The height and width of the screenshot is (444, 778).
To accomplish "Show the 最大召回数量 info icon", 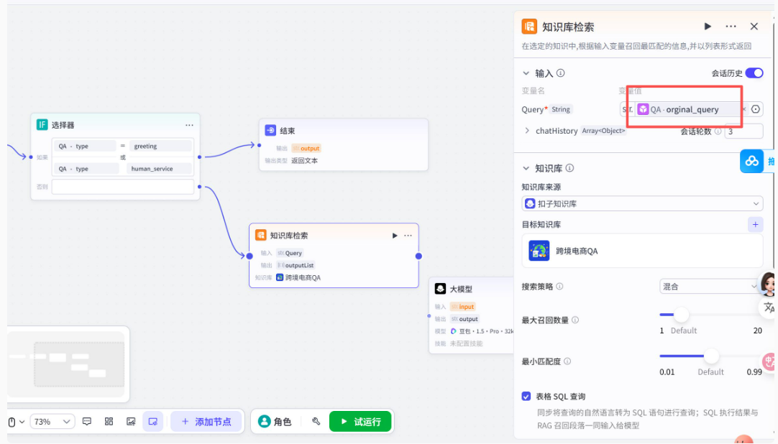I will [575, 320].
